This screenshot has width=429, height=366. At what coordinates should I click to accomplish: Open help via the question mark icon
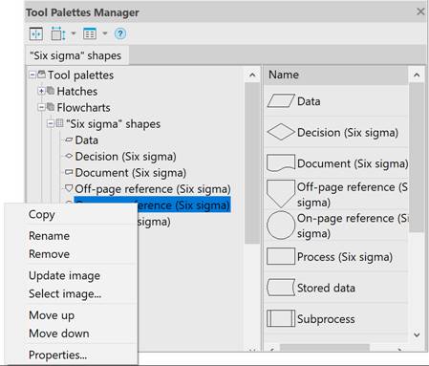[120, 33]
